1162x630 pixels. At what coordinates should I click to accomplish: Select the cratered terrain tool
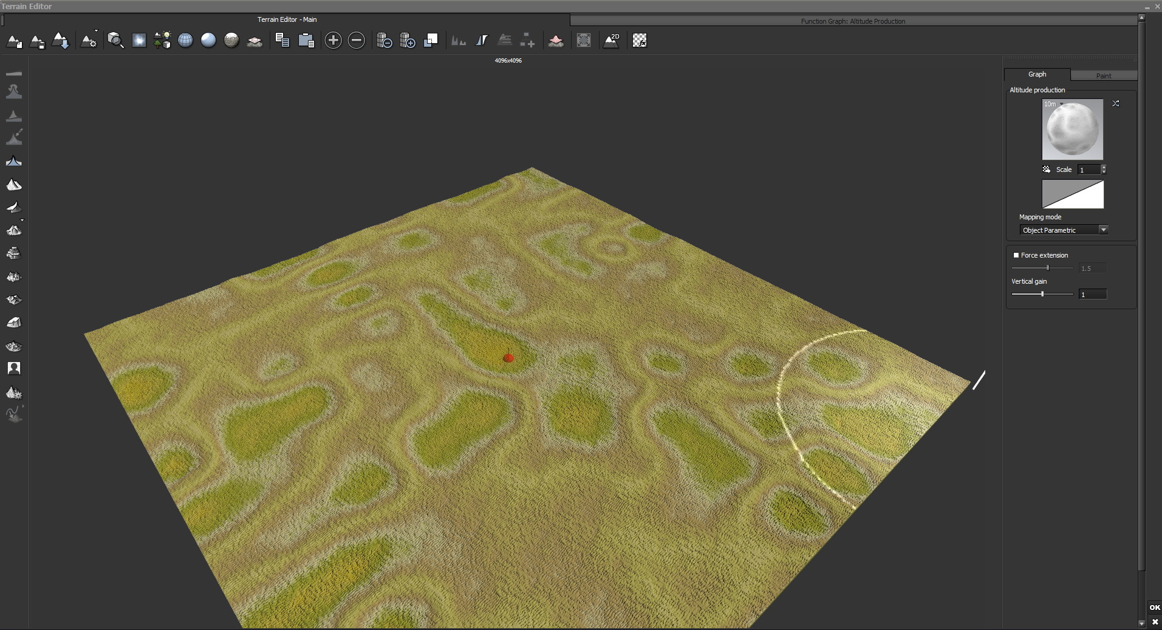[x=14, y=347]
